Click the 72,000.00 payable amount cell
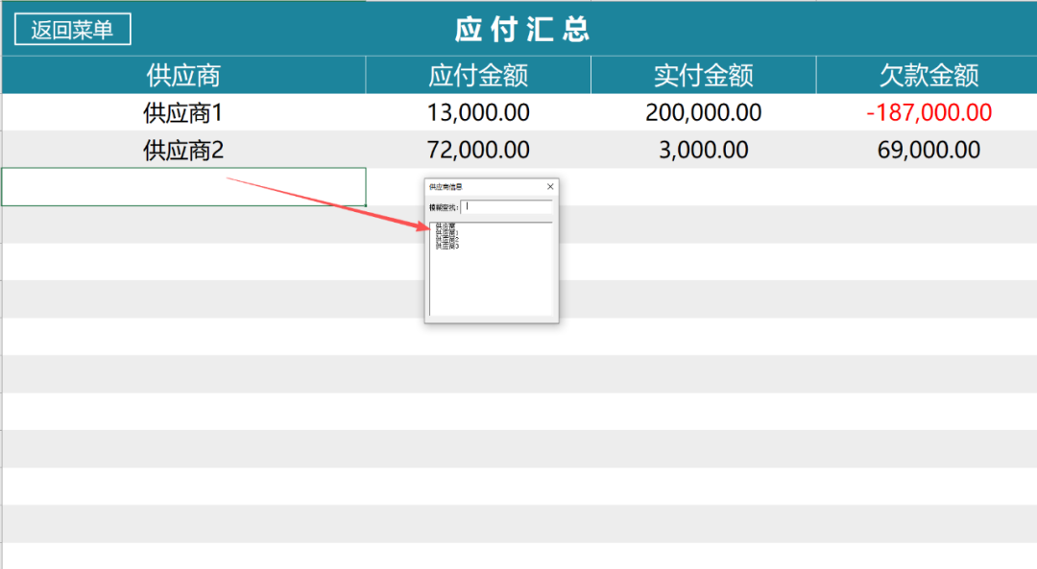This screenshot has height=569, width=1037. [478, 151]
